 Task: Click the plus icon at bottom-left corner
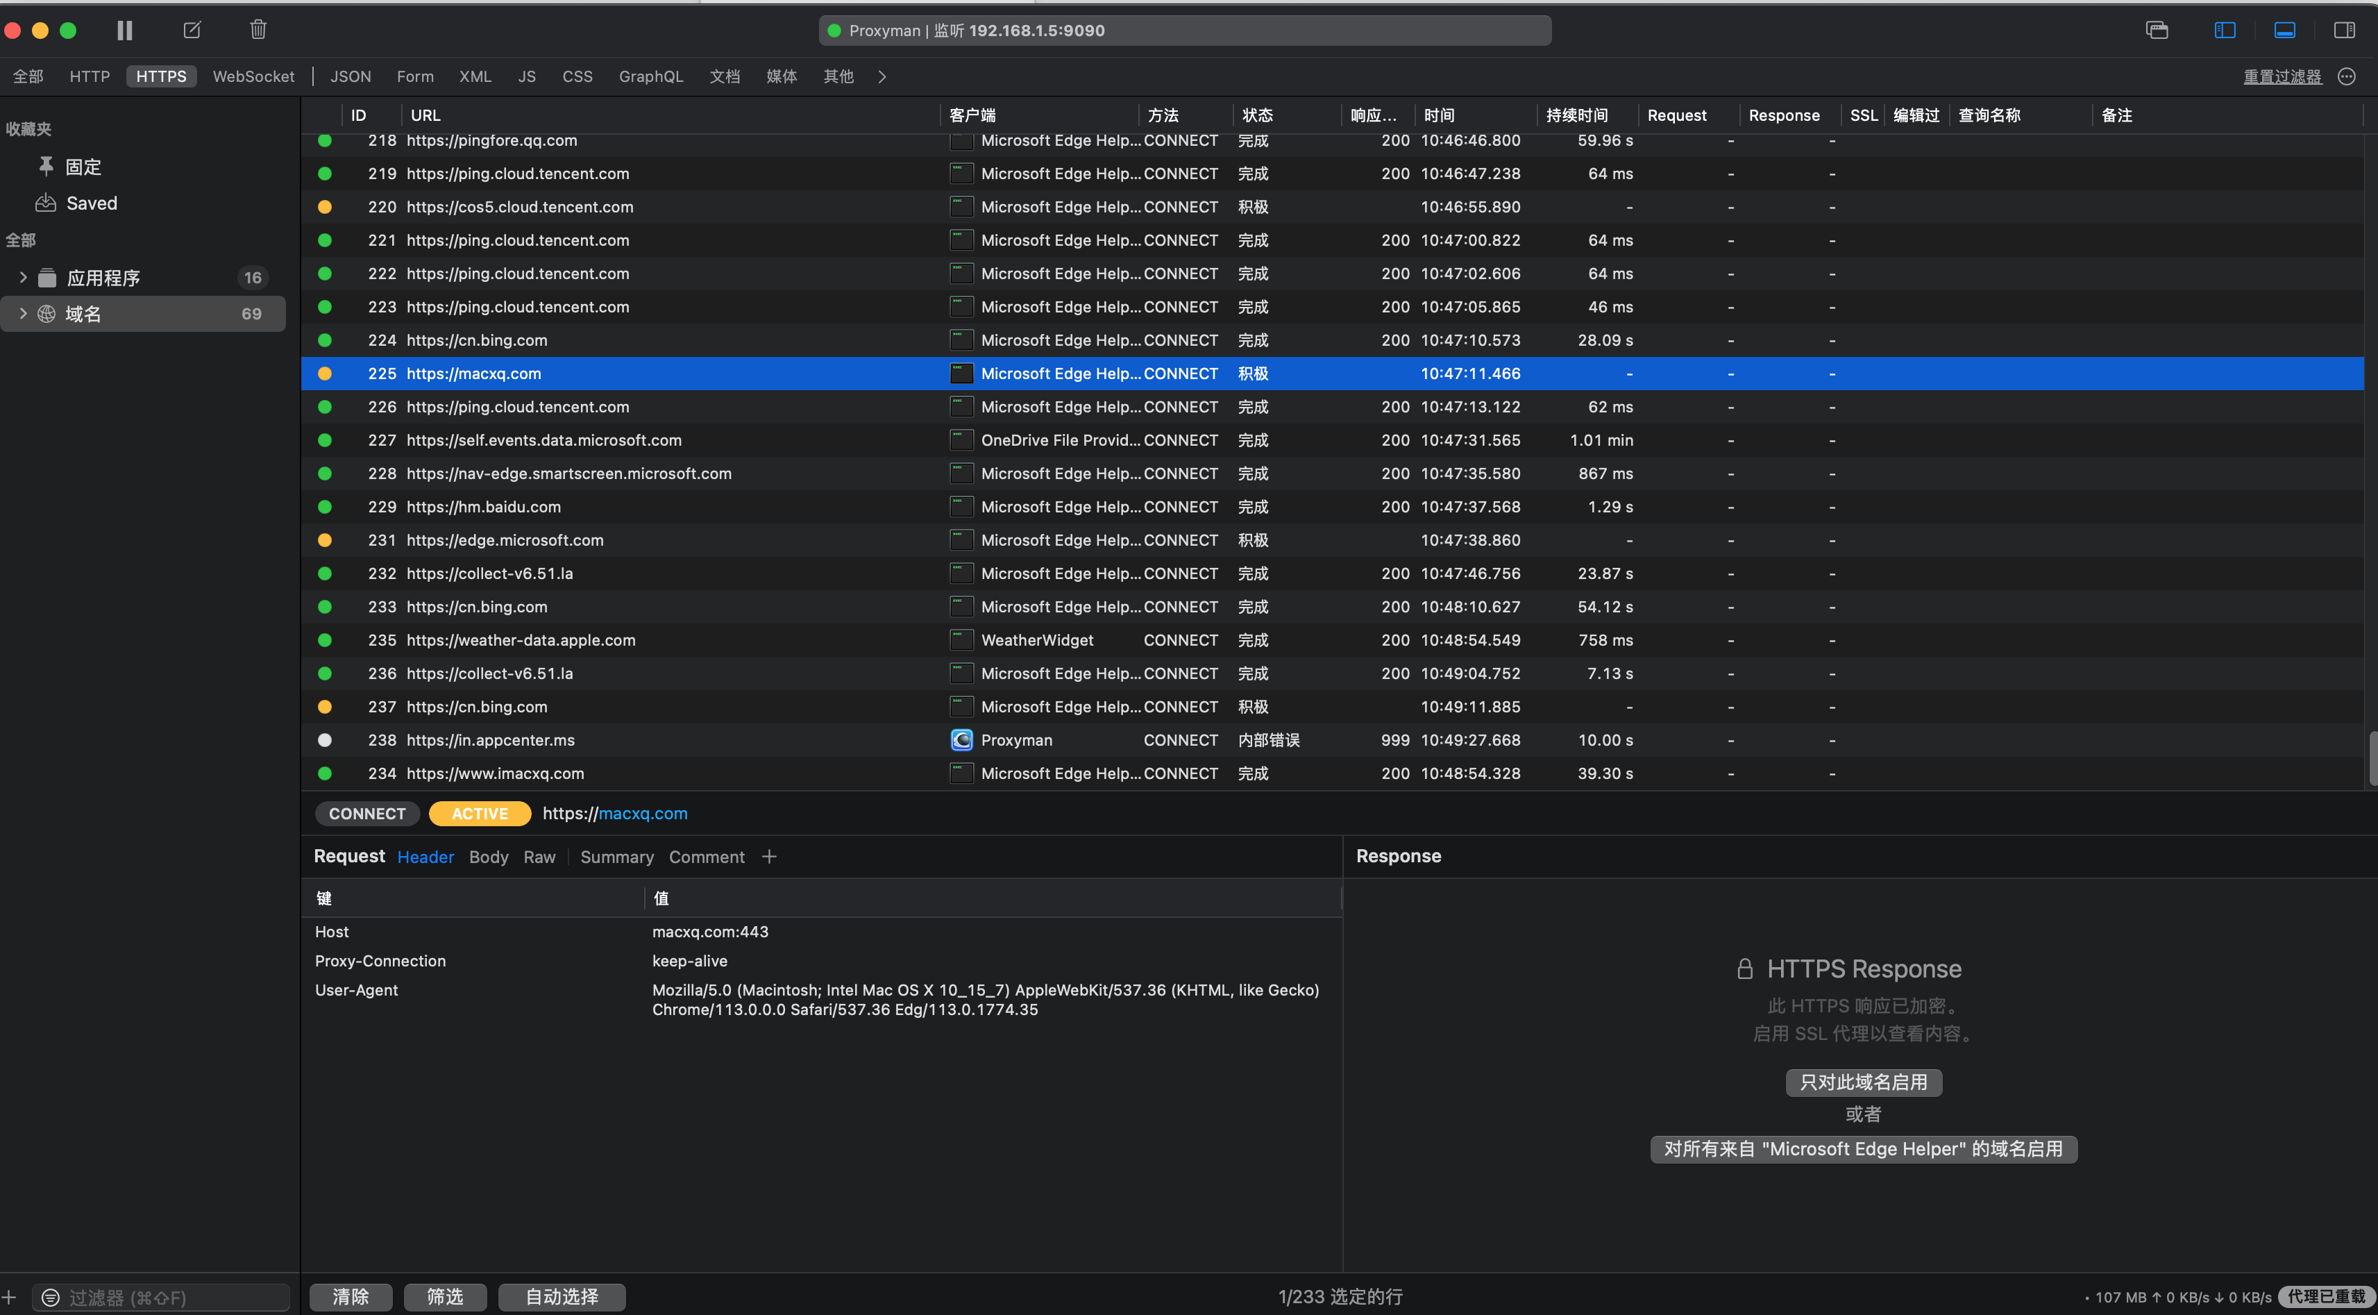9,1298
